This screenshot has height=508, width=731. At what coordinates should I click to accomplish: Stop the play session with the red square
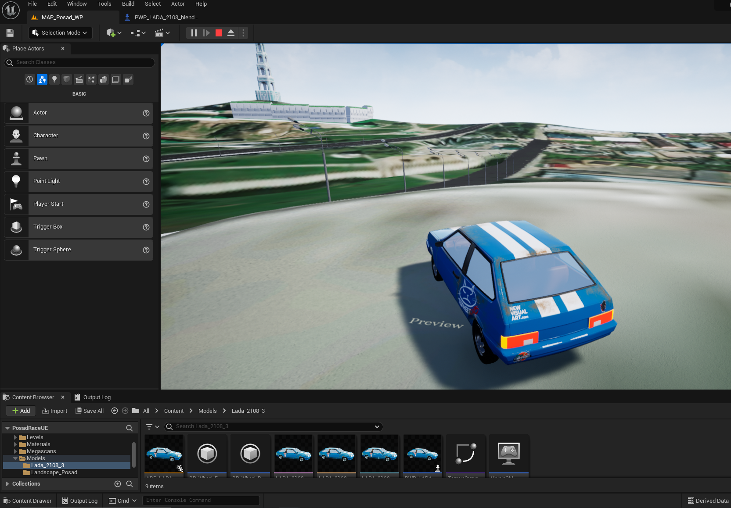[219, 33]
